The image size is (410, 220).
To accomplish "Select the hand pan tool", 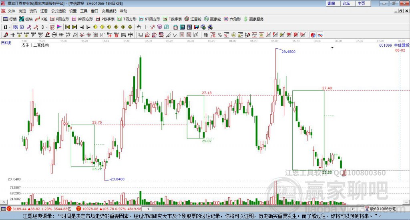I will [139, 27].
